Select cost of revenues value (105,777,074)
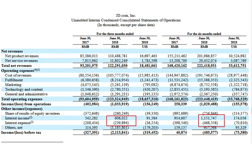Image resolution: width=252 pixels, height=144 pixels. (118, 75)
